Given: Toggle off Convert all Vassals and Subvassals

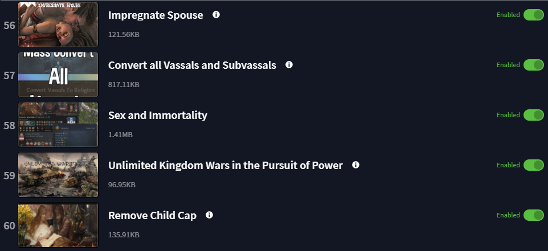Looking at the screenshot, I should [x=533, y=65].
